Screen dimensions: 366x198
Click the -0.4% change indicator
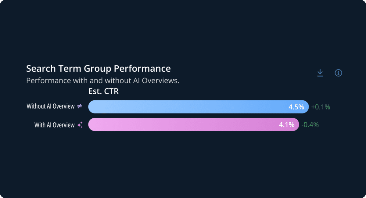(310, 125)
